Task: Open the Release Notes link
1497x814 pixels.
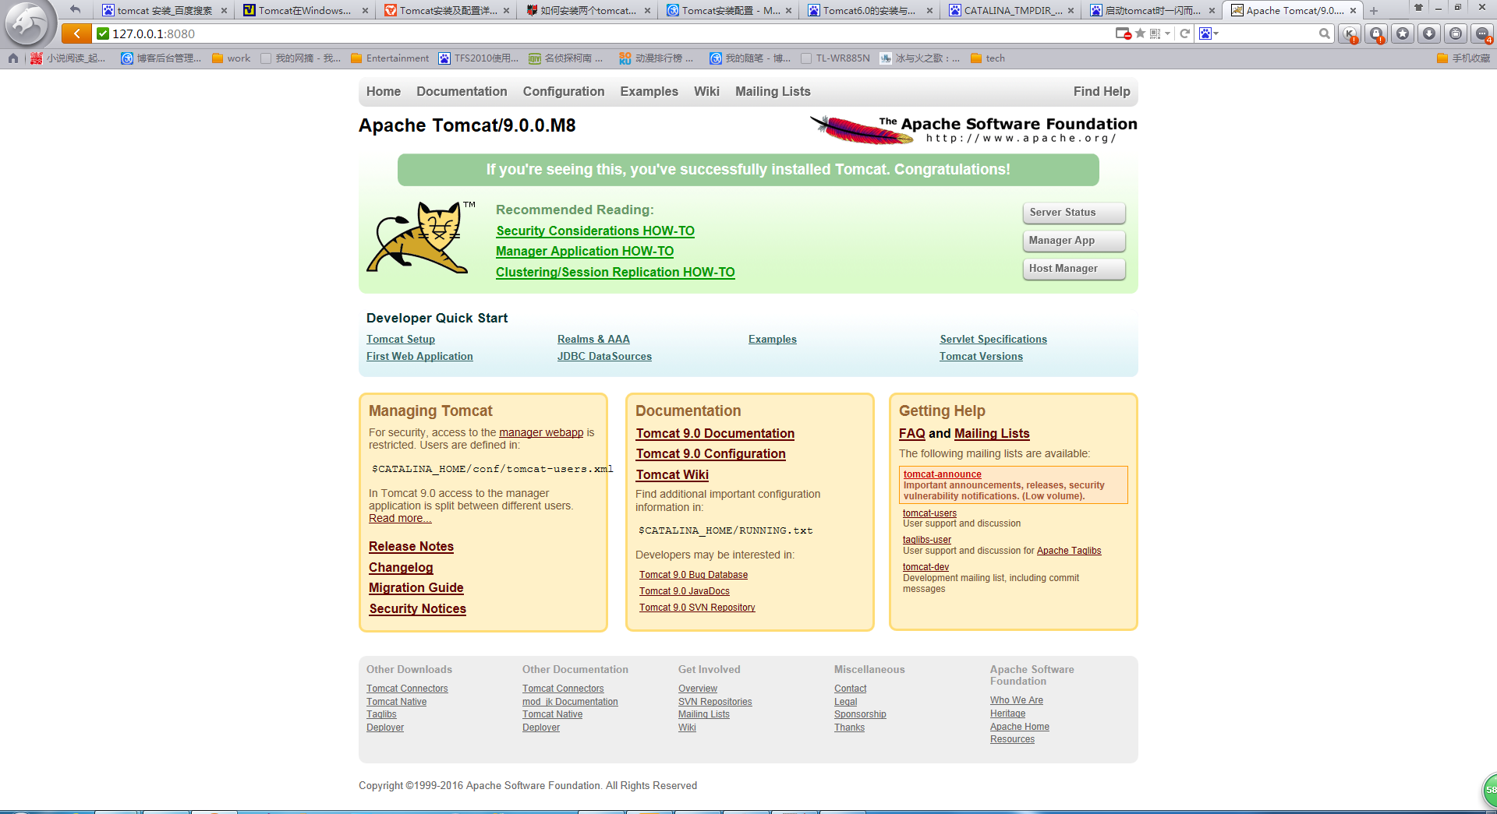Action: coord(411,546)
